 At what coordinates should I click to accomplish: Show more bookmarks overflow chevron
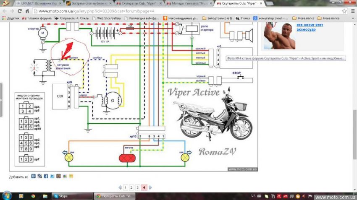(353, 18)
